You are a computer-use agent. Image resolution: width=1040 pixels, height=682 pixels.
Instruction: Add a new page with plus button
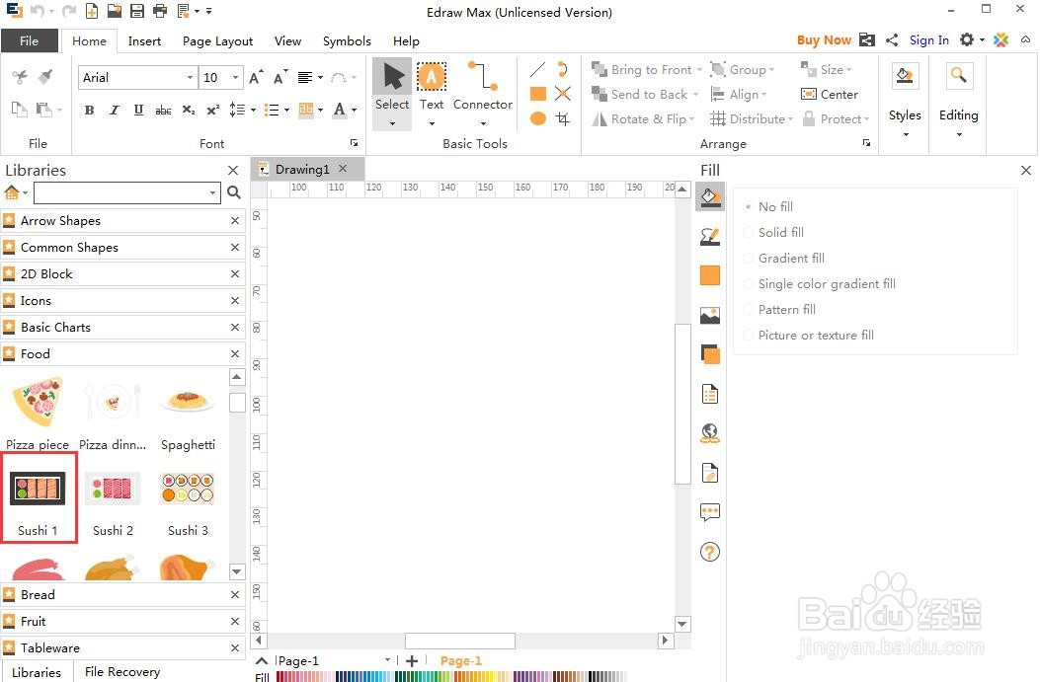click(x=412, y=661)
